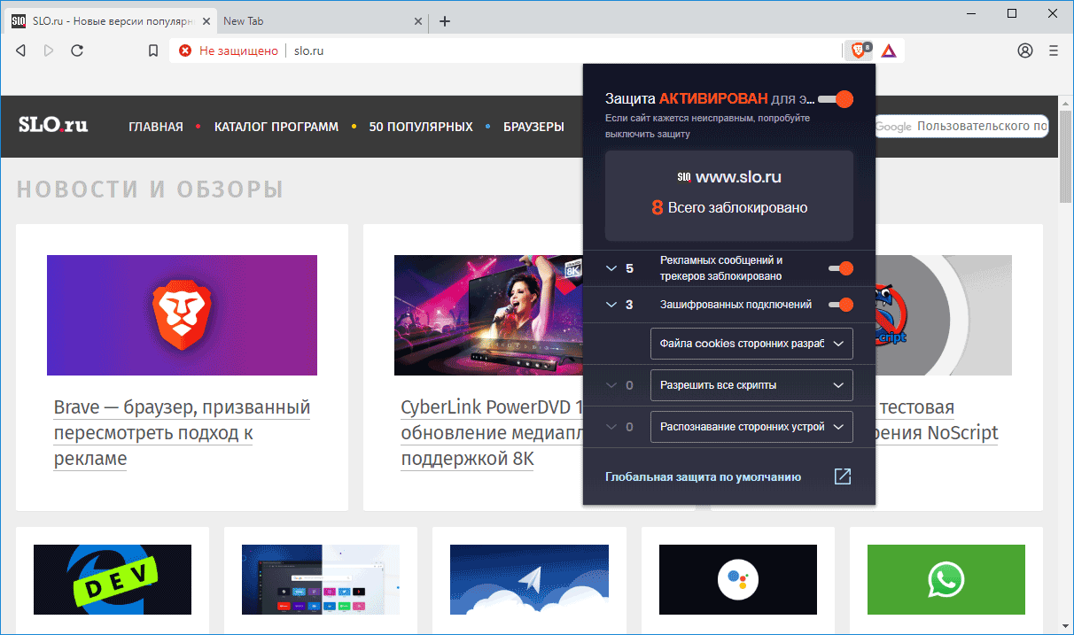This screenshot has width=1074, height=635.
Task: Click the 'Не защищено' label
Action: (x=238, y=50)
